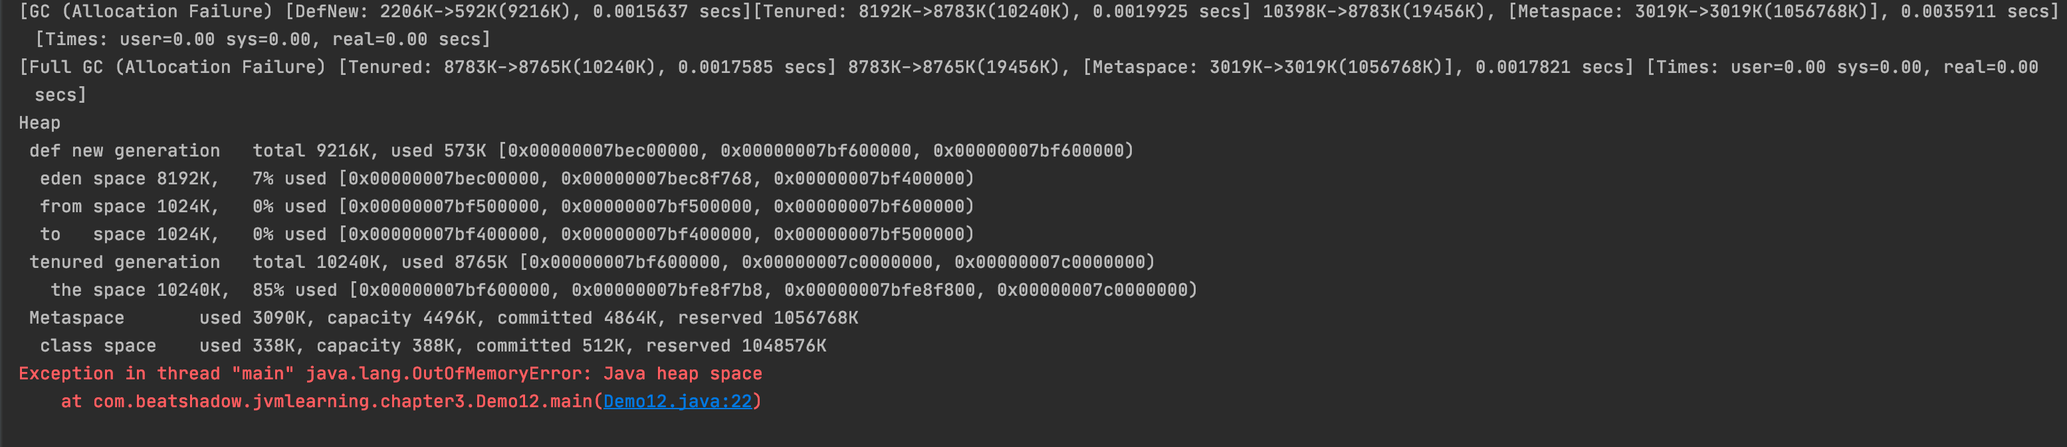Click the OutOfMemoryError exception message line
Viewport: 2067px width, 447px height.
coord(390,373)
